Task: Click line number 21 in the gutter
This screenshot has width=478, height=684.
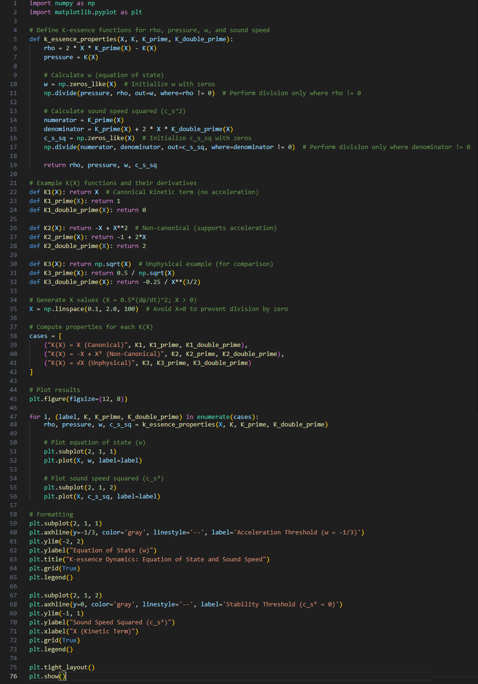Action: click(13, 183)
